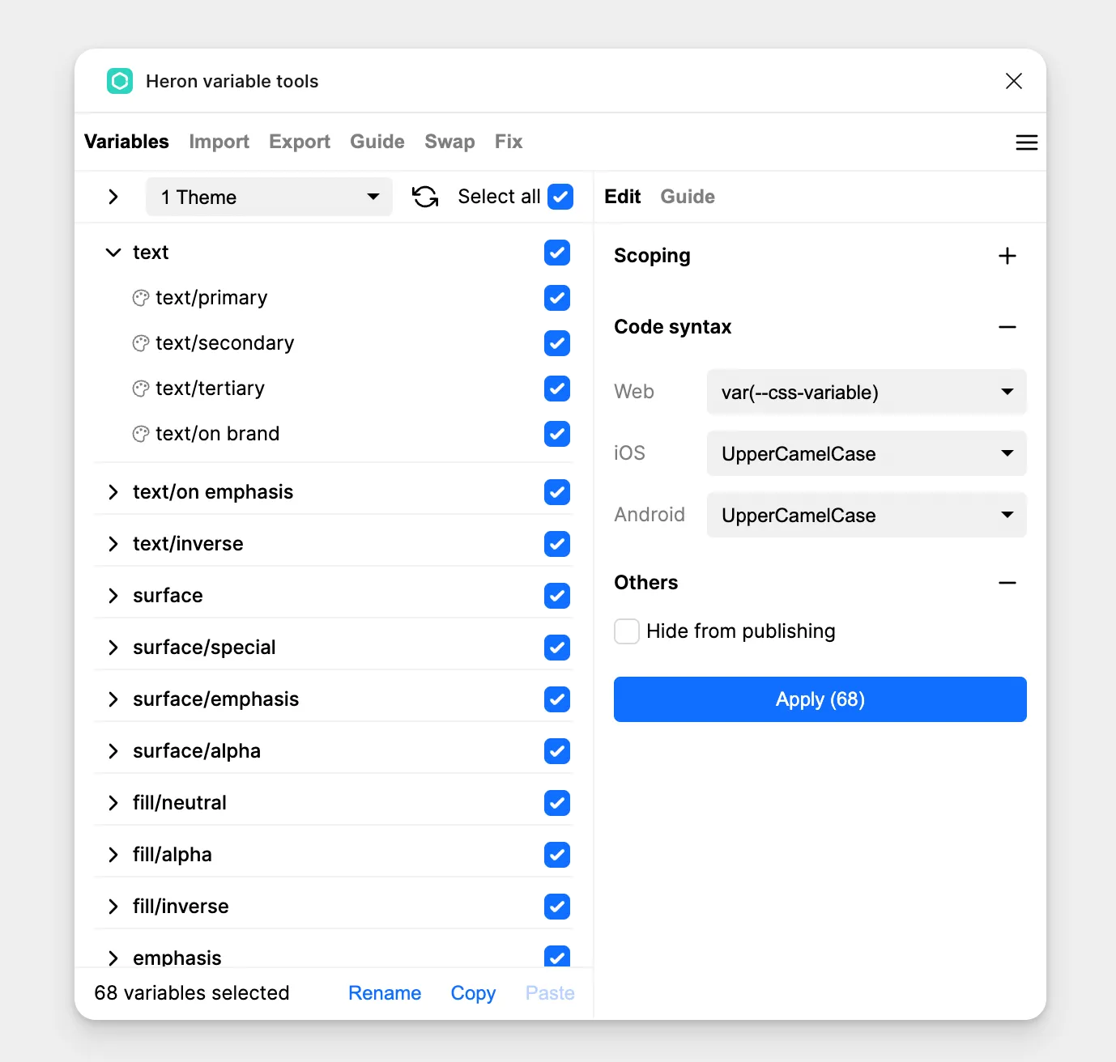Open the 1 Theme collection dropdown

coord(269,197)
